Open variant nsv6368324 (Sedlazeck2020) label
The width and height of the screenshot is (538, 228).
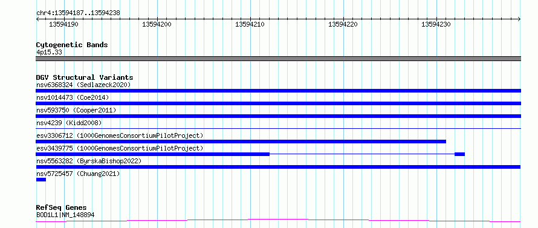83,85
